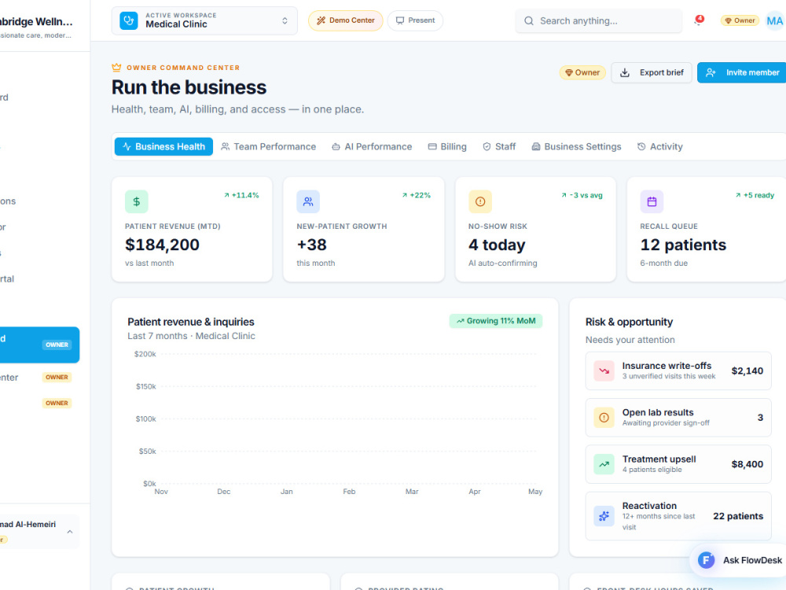Click the AI Performance robot icon
Screen dimensions: 786x590
[336, 146]
